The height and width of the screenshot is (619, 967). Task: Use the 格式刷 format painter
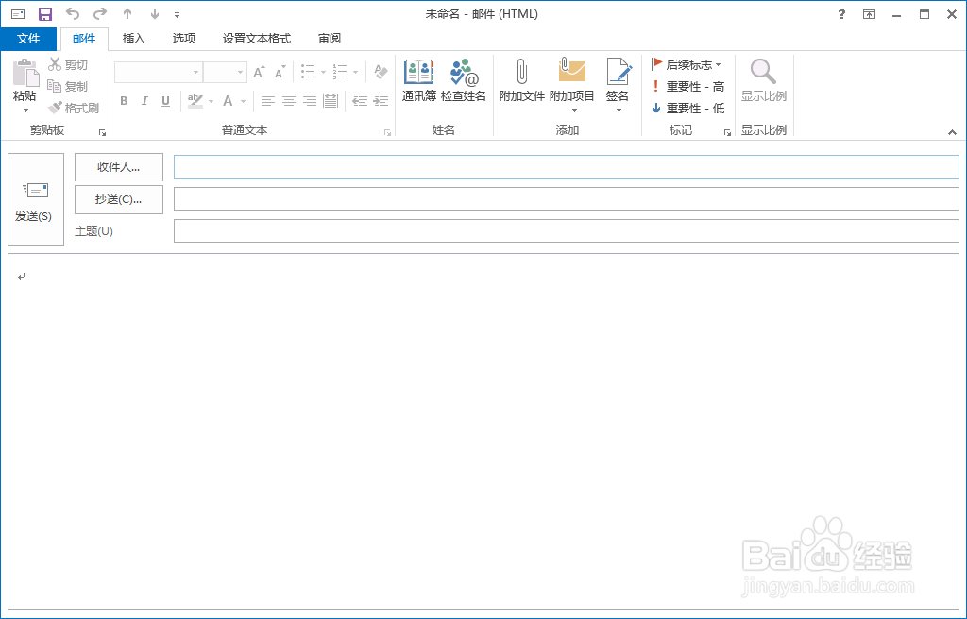click(x=74, y=106)
